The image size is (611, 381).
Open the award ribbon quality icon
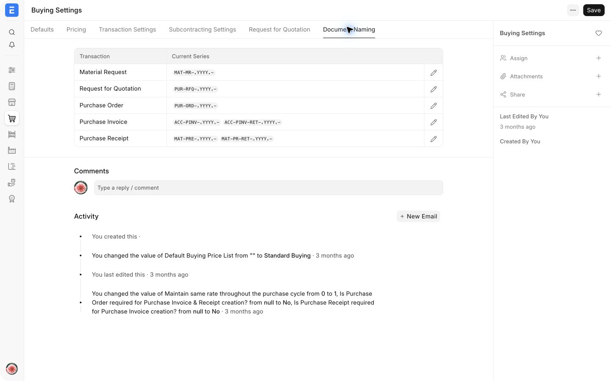[x=12, y=199]
